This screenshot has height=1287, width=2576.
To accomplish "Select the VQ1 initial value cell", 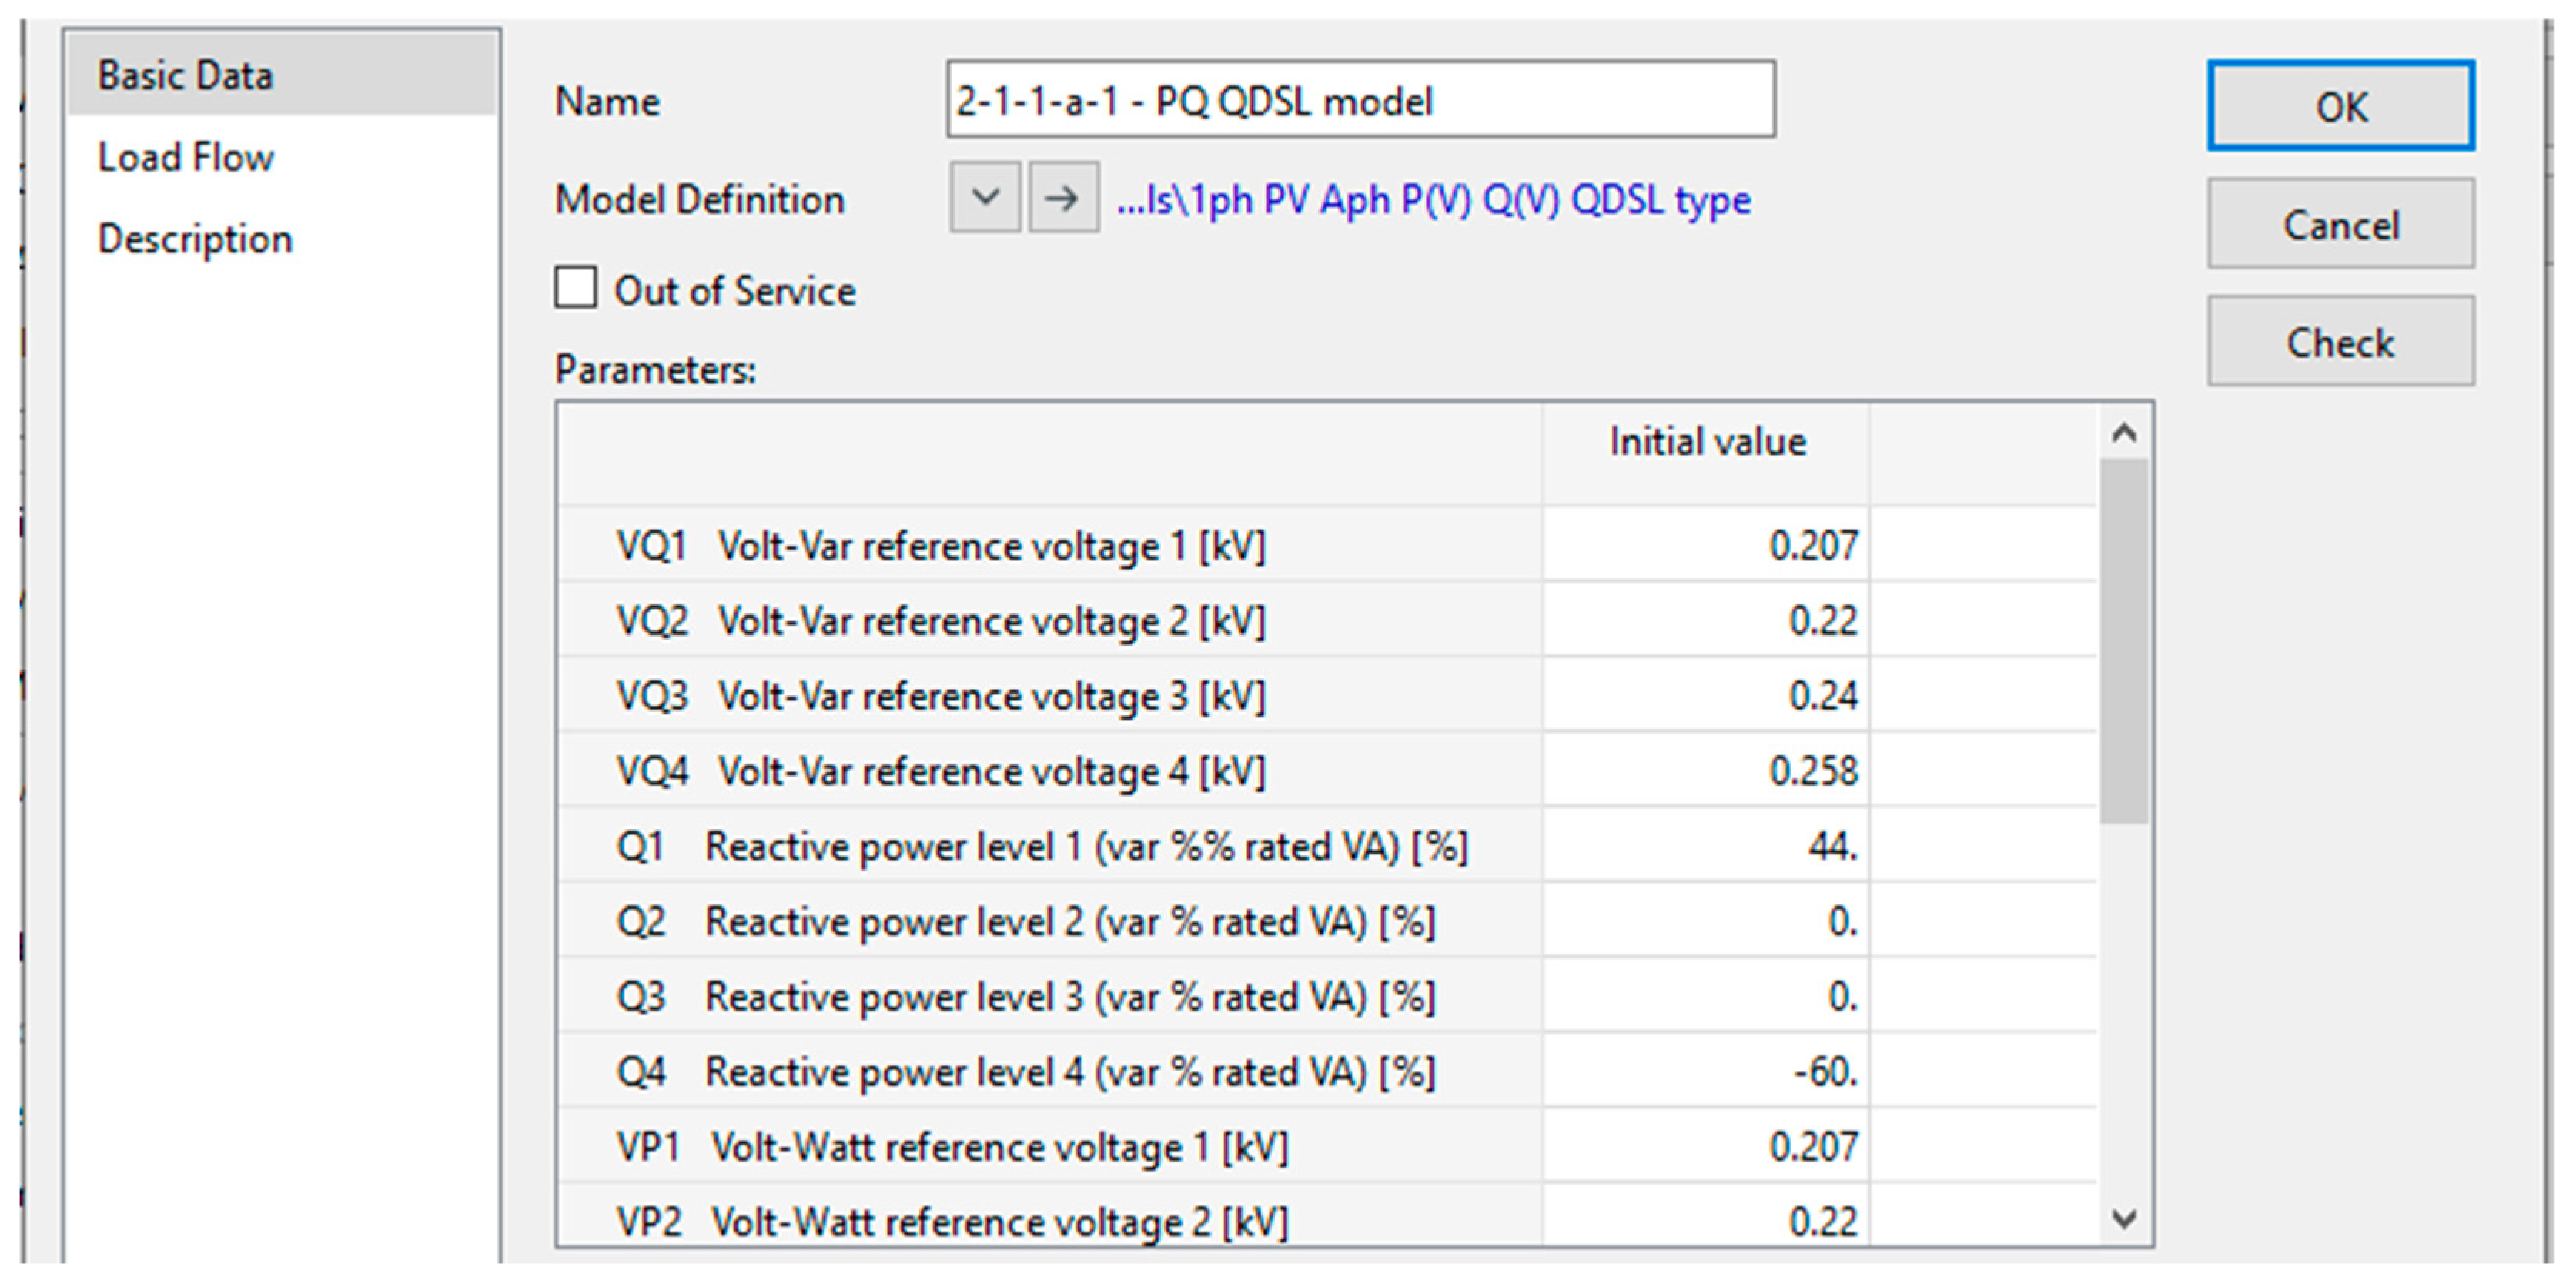I will coord(1705,545).
